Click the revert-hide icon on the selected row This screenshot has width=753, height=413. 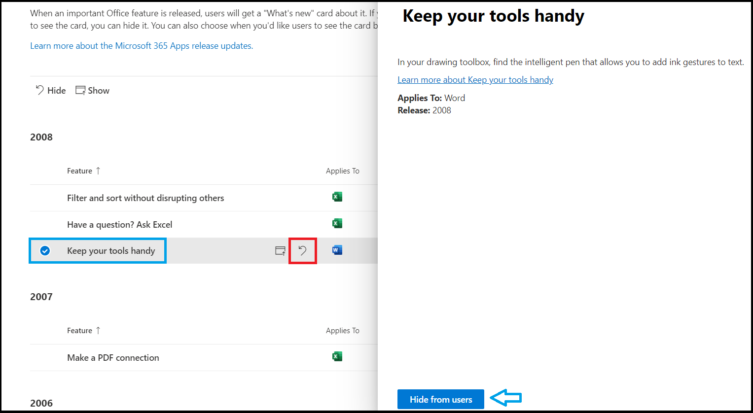302,250
